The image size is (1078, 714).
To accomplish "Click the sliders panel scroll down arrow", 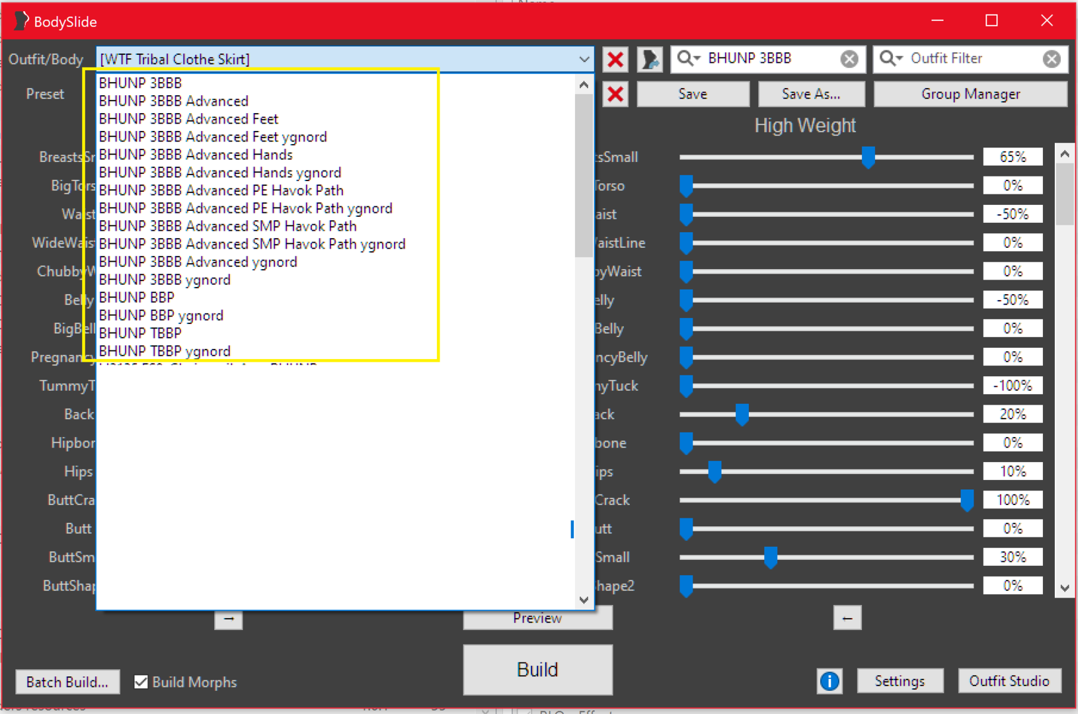I will tap(1064, 588).
